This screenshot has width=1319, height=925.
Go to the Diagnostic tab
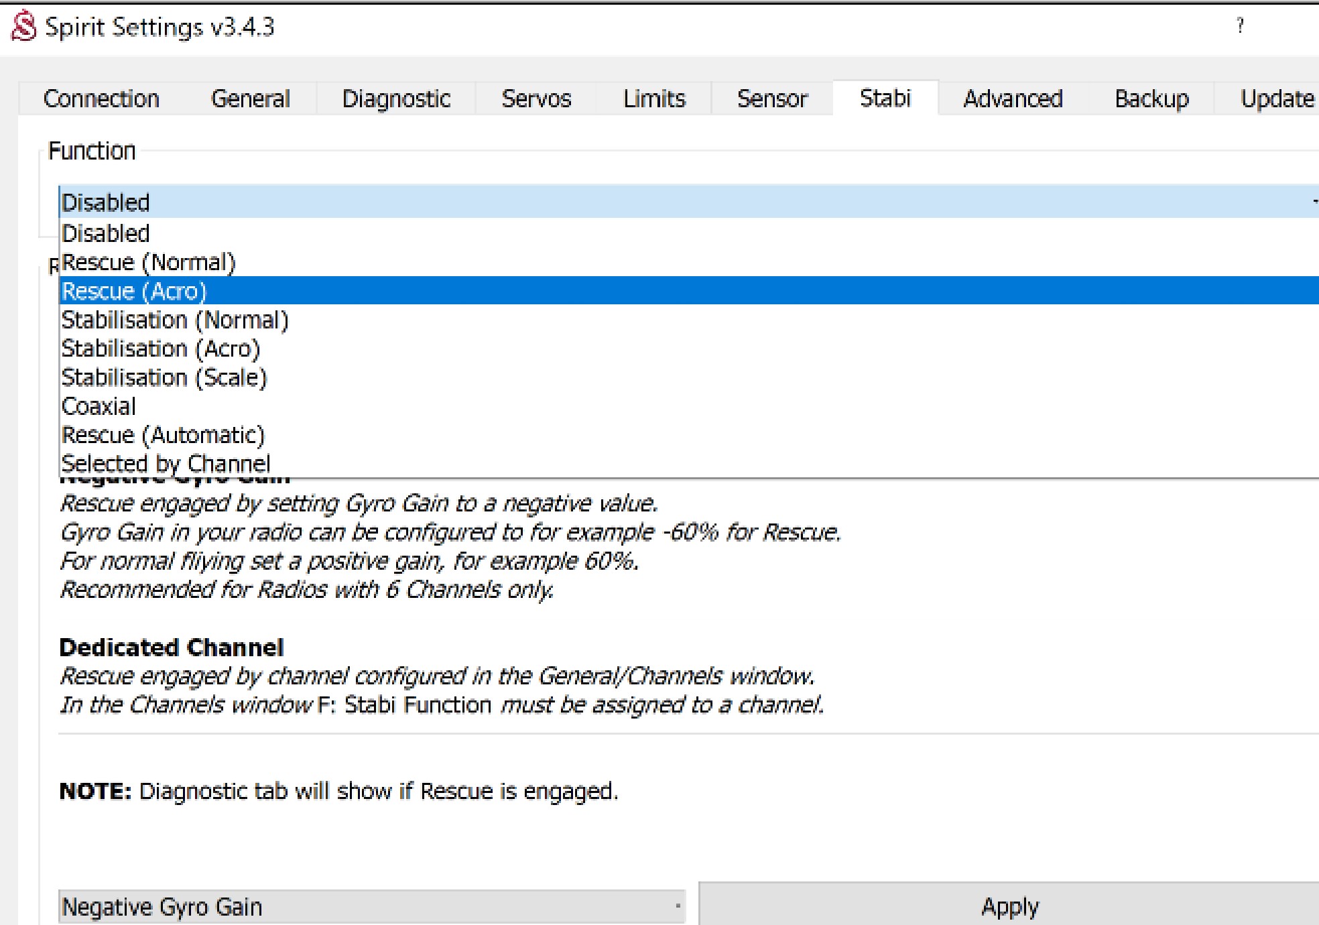[x=395, y=99]
